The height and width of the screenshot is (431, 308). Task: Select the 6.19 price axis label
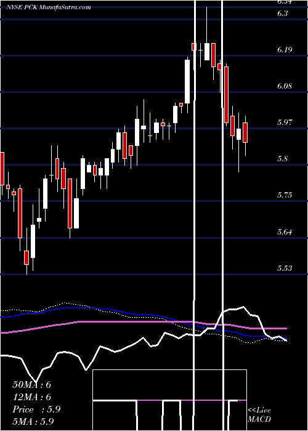(285, 49)
